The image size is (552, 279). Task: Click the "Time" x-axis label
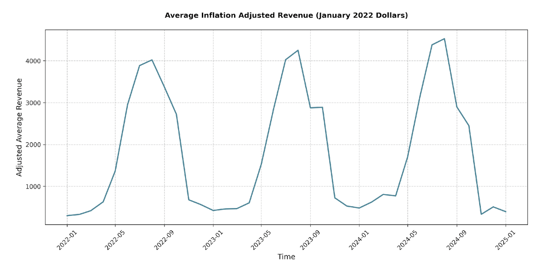[286, 257]
